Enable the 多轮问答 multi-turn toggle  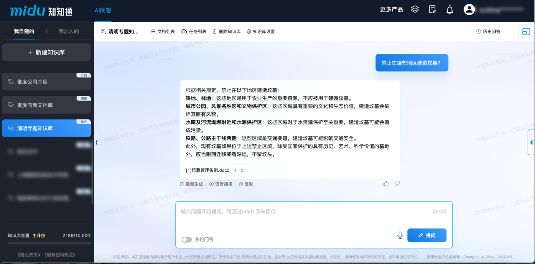186,239
